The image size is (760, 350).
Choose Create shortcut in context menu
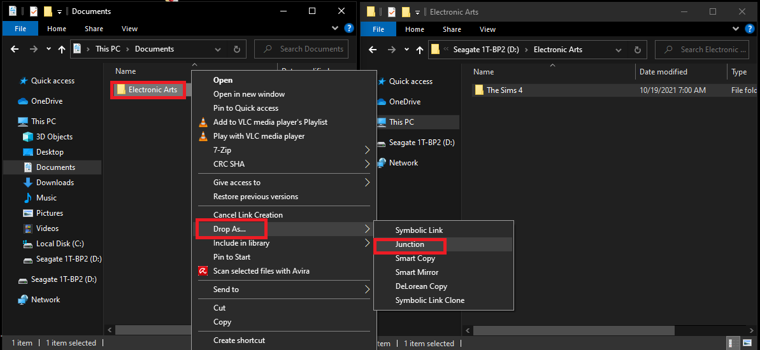point(239,340)
